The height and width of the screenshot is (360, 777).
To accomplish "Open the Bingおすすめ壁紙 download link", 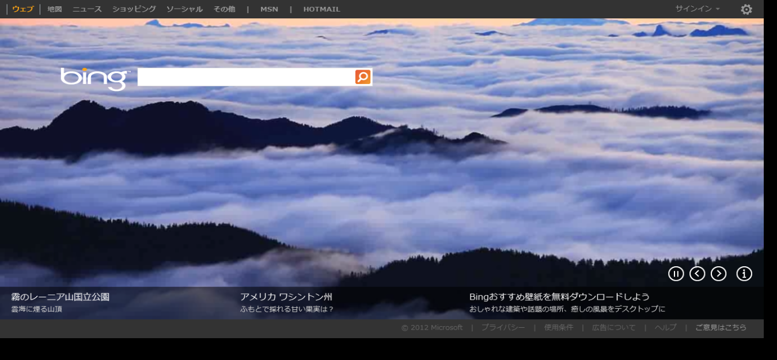I will 559,297.
